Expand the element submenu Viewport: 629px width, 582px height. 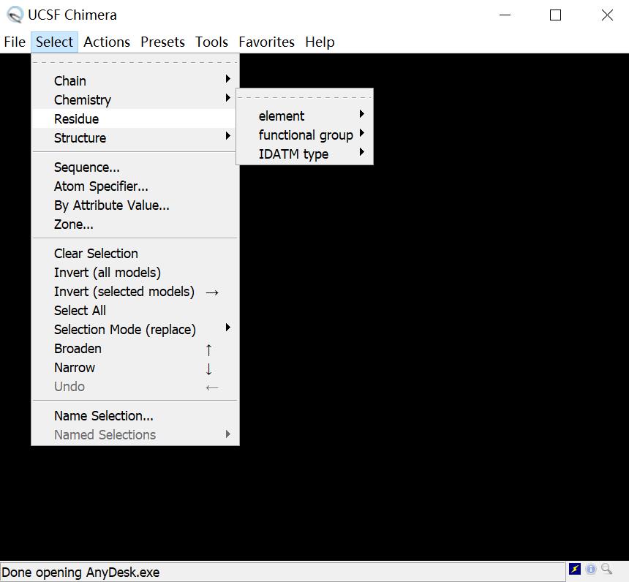(x=304, y=116)
